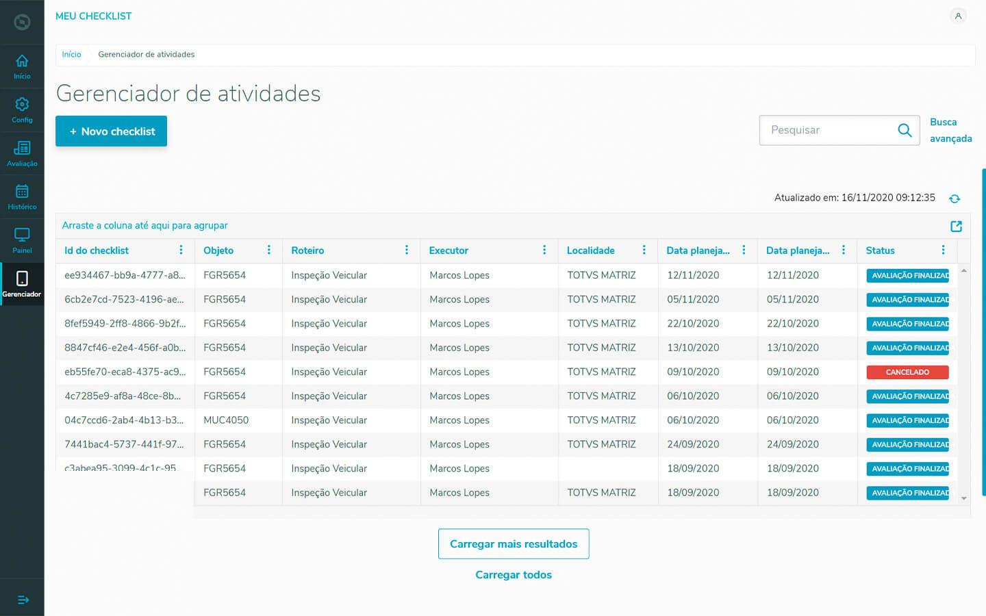Screen dimensions: 986x616
Task: Select the Gerenciador tab in the sidebar
Action: pyautogui.click(x=22, y=284)
